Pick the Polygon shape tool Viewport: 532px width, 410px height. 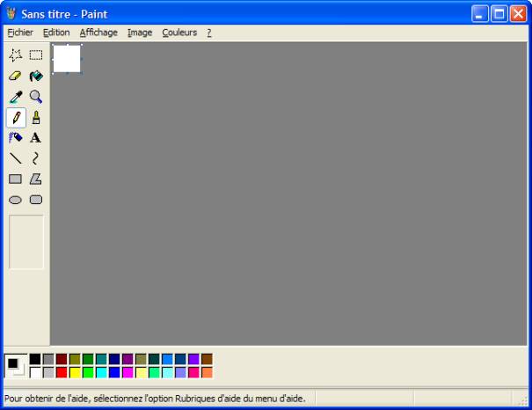coord(36,179)
